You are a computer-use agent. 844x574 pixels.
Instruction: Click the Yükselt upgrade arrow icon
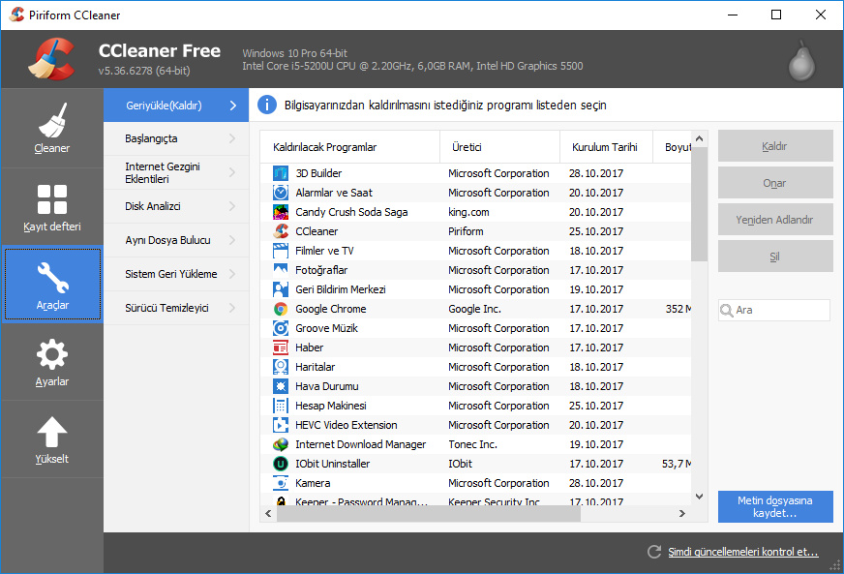51,431
